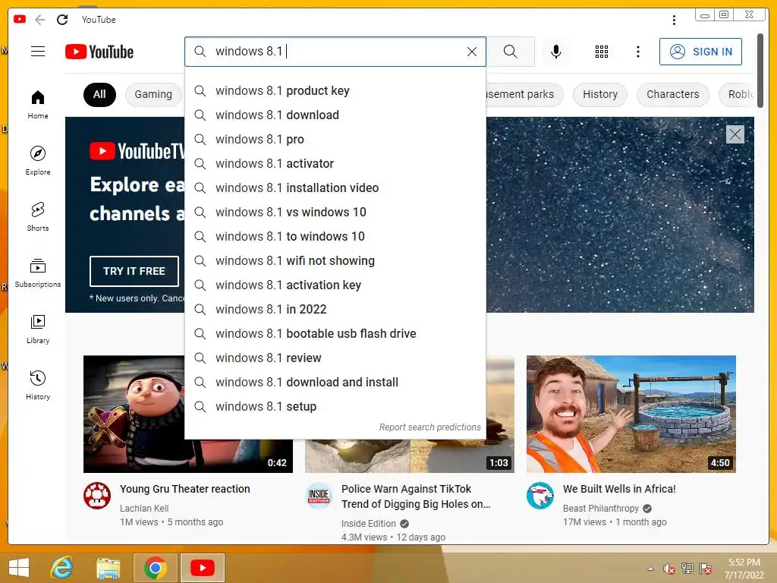Show hidden system tray icons
777x583 pixels.
point(650,569)
